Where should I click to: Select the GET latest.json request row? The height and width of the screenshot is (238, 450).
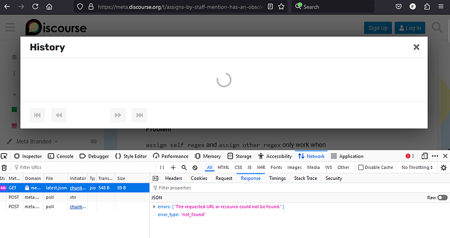click(74, 188)
